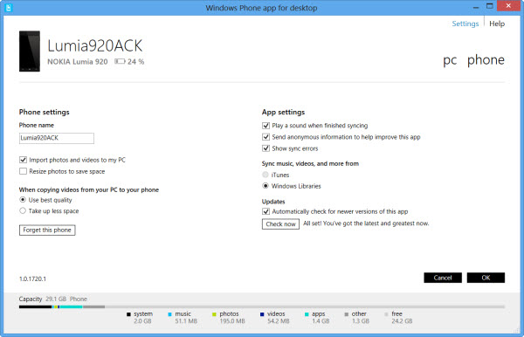Click the app icon in title bar
This screenshot has width=524, height=337.
tap(9, 7)
